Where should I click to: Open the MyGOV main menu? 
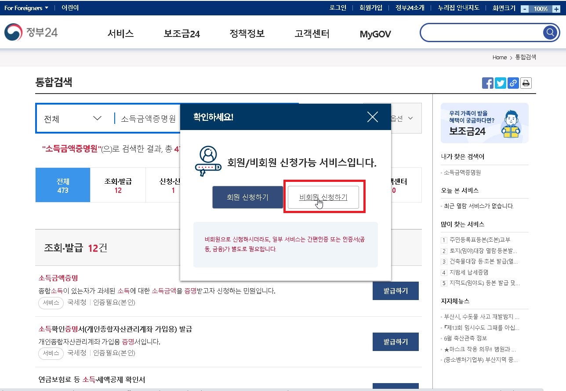(x=375, y=34)
